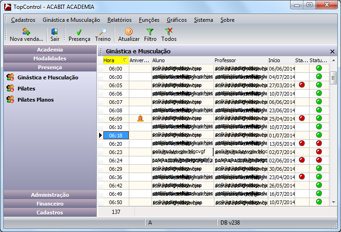Open the Gráficos menu

(x=177, y=20)
